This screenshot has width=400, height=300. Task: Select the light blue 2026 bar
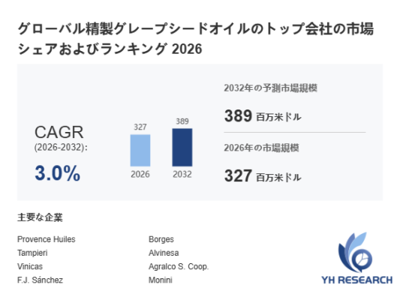(x=140, y=151)
